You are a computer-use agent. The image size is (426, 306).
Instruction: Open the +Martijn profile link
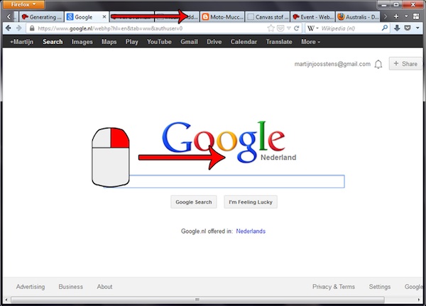point(21,42)
